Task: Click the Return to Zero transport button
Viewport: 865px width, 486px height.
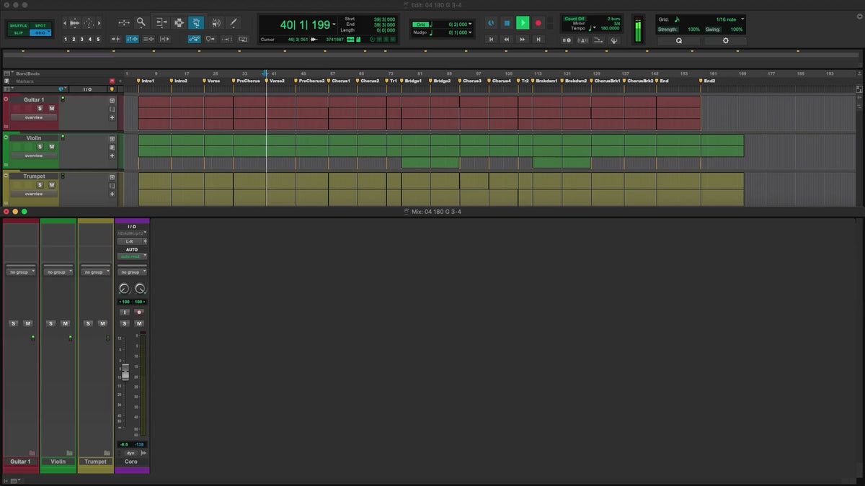Action: tap(491, 40)
